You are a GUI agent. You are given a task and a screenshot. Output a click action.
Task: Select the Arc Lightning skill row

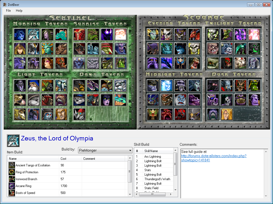coord(154,156)
